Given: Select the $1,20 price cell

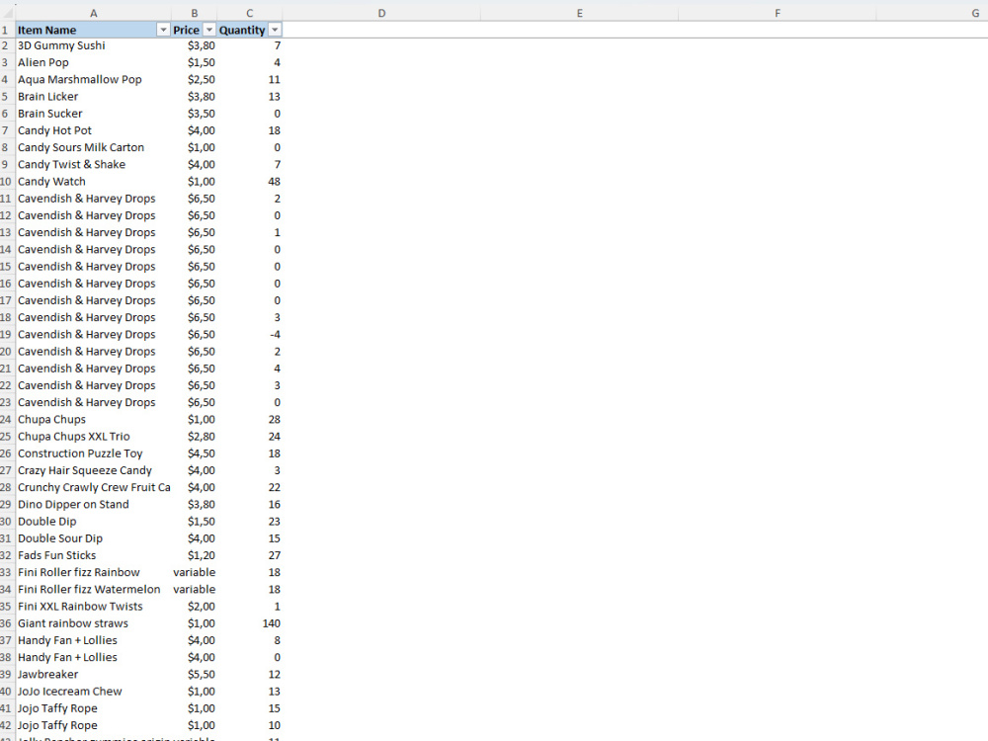Looking at the screenshot, I should pyautogui.click(x=194, y=555).
